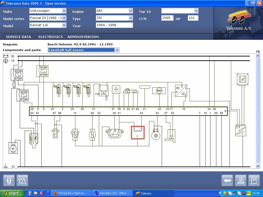Click the fuel pump icon at bottom left
The image size is (263, 197).
(x=9, y=180)
